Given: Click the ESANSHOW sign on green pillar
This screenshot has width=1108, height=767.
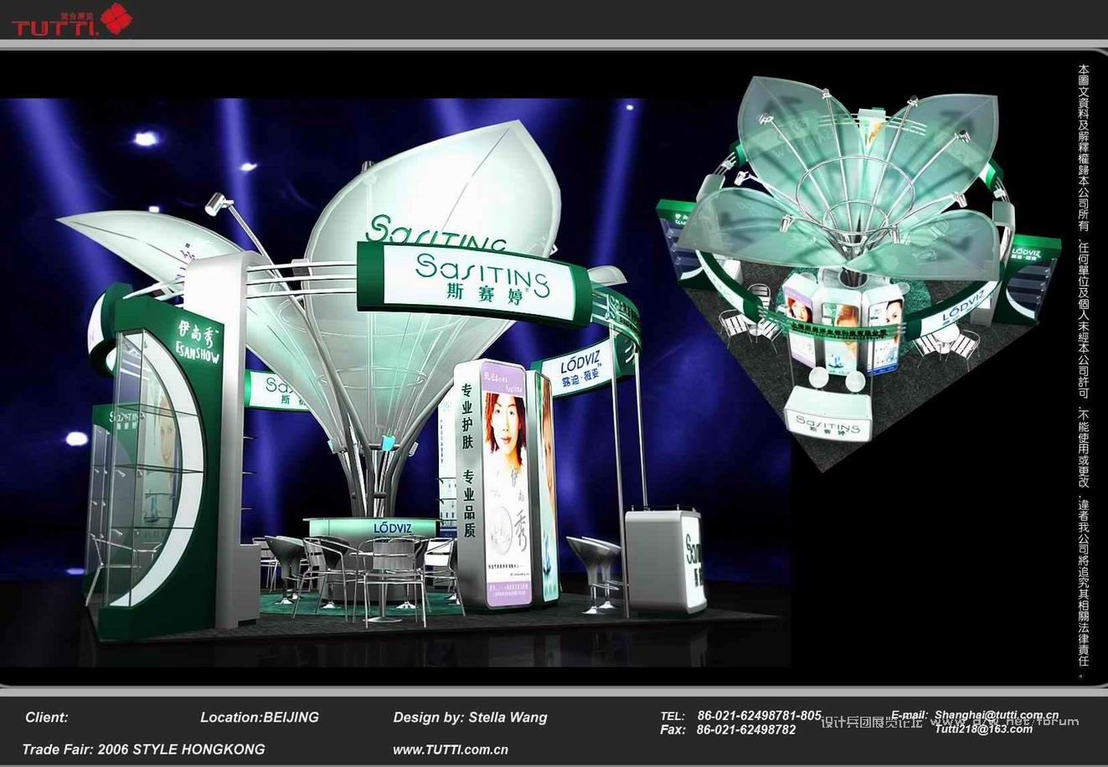Looking at the screenshot, I should point(198,342).
